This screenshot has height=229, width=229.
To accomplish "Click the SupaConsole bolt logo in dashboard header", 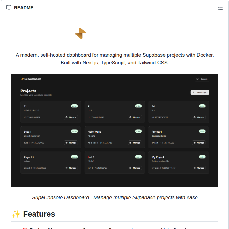I will click(x=22, y=79).
